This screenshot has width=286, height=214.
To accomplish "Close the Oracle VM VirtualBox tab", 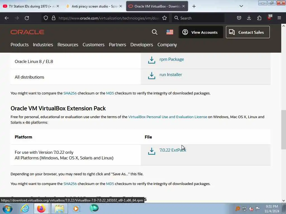I will (x=183, y=6).
